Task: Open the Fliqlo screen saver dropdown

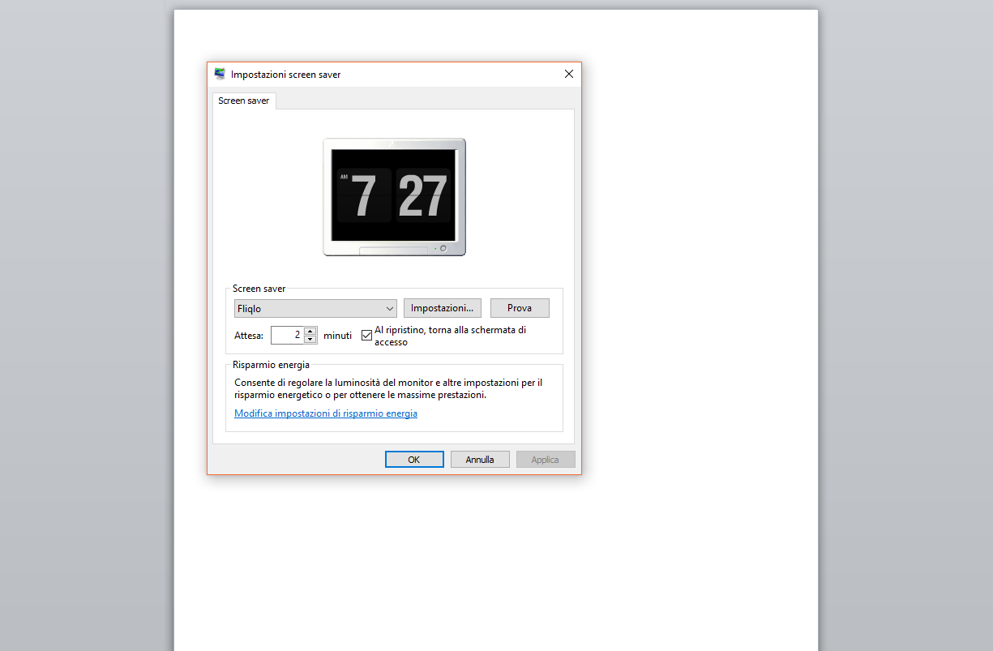Action: click(x=315, y=308)
